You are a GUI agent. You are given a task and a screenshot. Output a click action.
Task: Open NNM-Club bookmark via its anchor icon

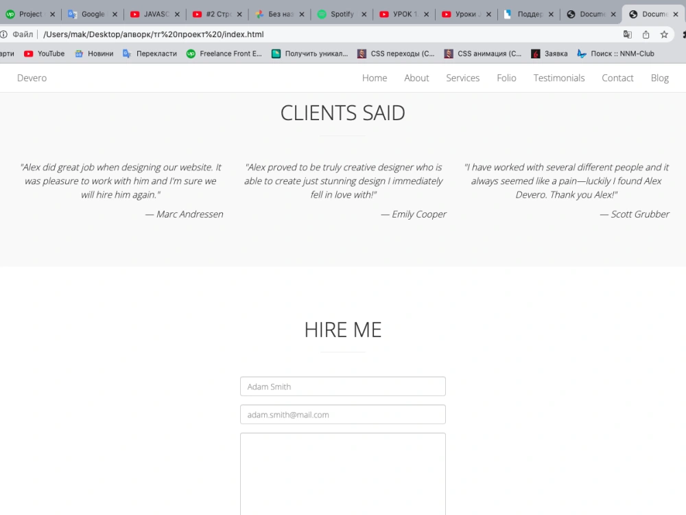[x=580, y=53]
